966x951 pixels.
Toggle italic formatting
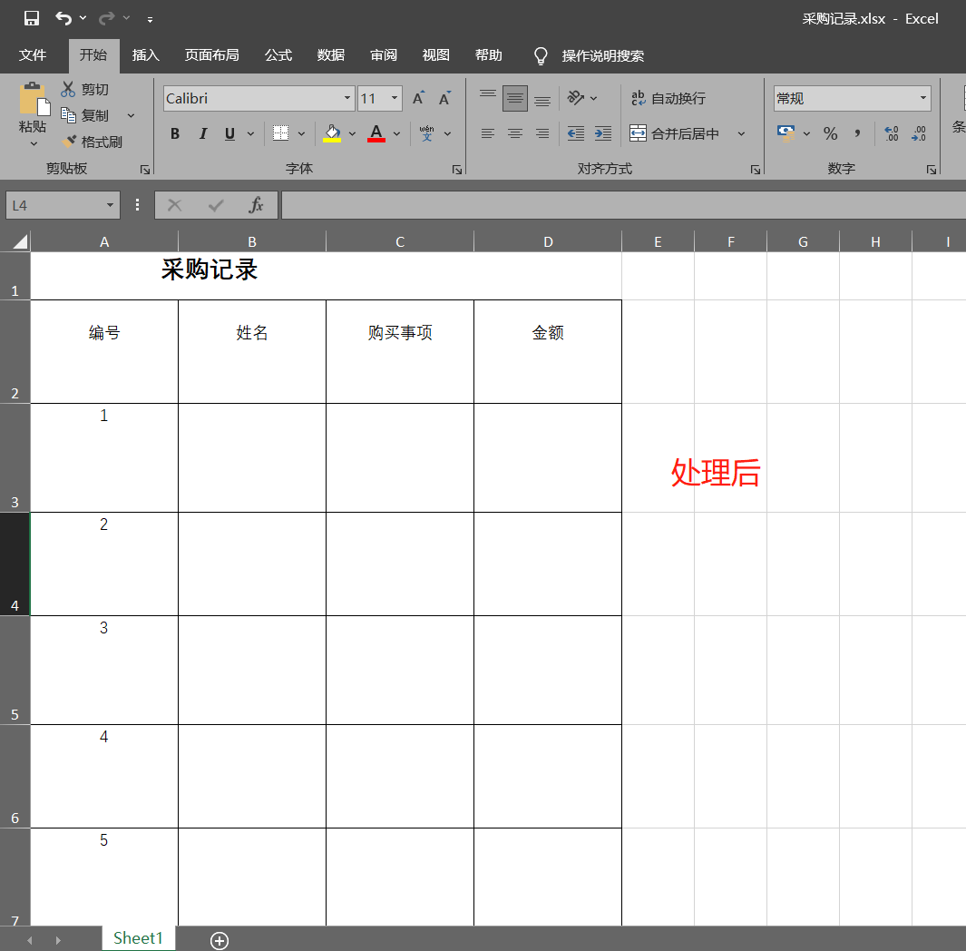[202, 133]
